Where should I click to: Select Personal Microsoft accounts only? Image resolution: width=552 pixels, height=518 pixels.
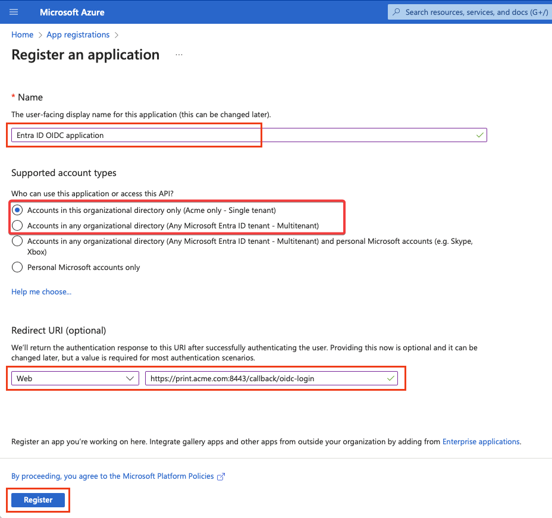17,267
